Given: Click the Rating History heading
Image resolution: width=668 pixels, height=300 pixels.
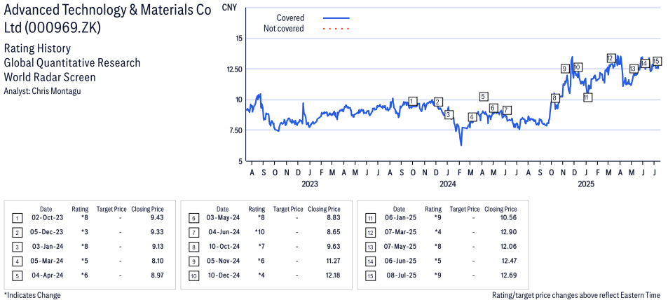Looking at the screenshot, I should (x=37, y=48).
